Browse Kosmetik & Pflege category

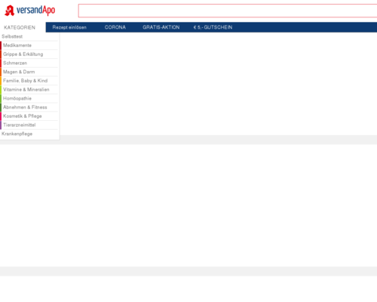coord(23,116)
